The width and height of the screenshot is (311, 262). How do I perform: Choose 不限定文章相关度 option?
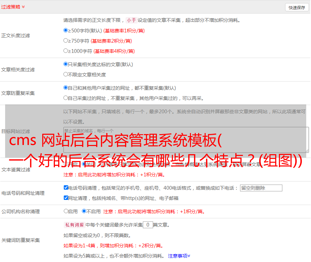tap(66, 74)
